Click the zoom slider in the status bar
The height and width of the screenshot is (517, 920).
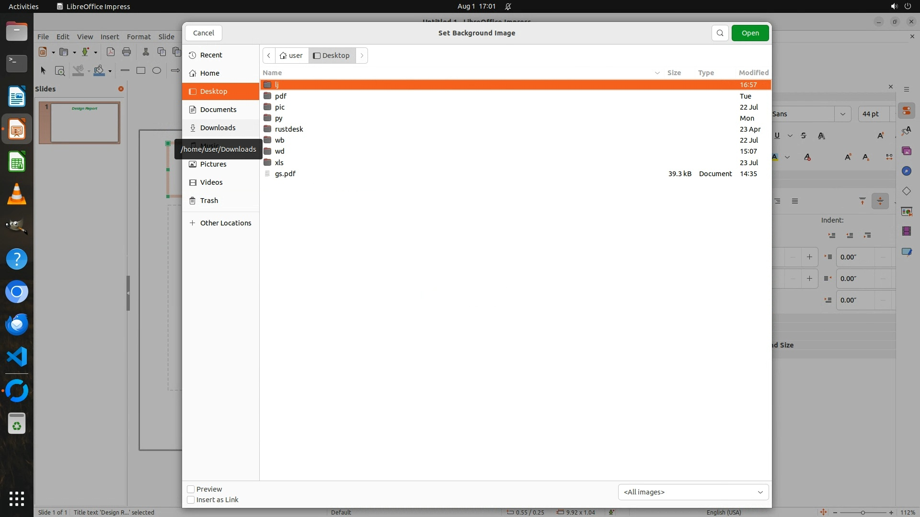862,512
